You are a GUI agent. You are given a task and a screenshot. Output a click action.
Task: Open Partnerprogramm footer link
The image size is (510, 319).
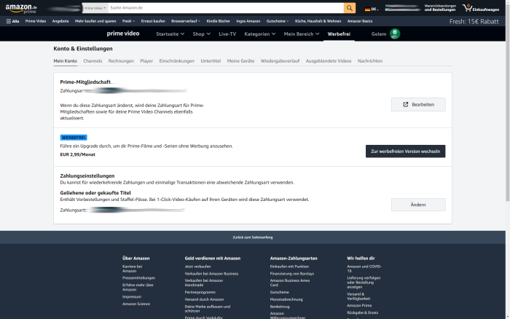pyautogui.click(x=200, y=292)
